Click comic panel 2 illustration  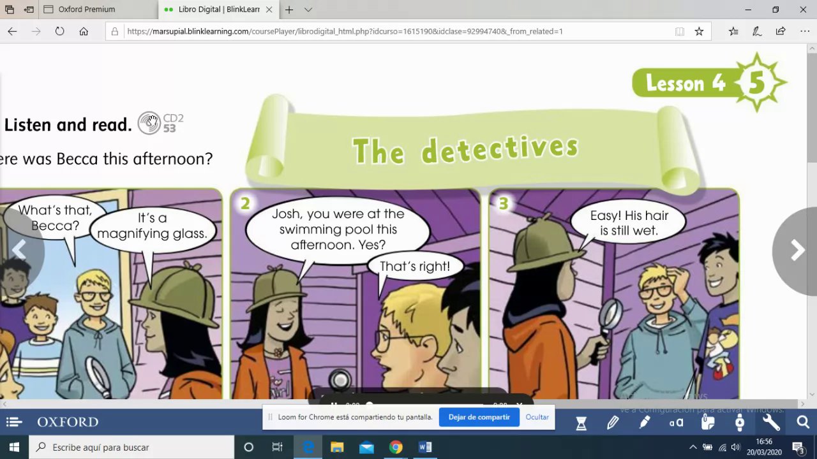[x=355, y=294]
